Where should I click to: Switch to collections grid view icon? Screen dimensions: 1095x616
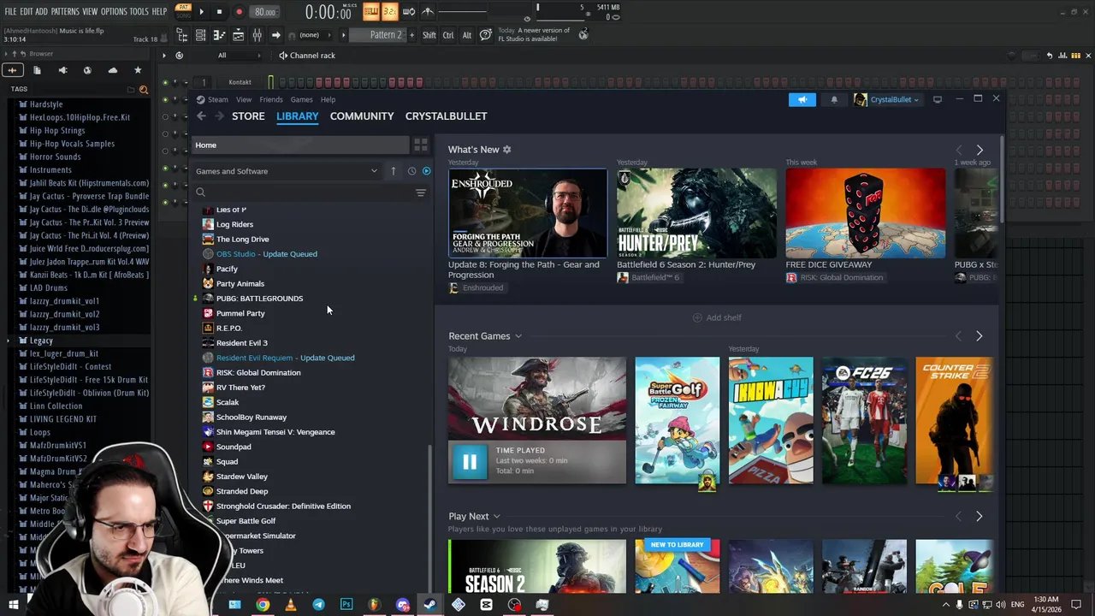(420, 145)
